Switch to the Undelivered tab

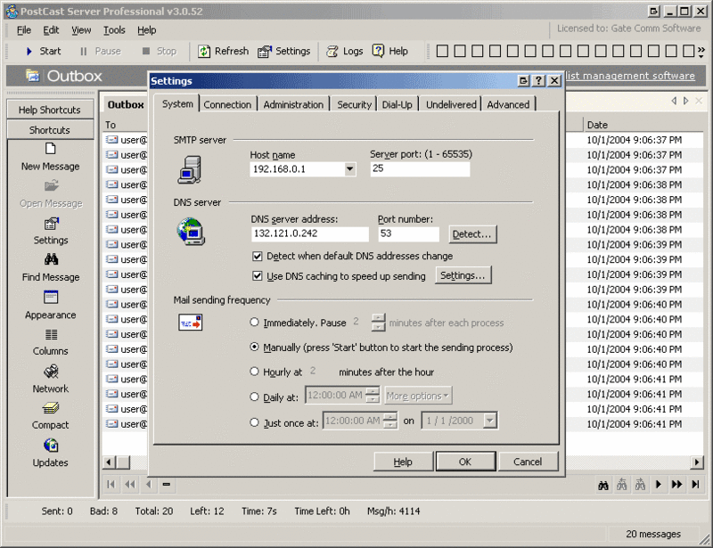pos(451,104)
